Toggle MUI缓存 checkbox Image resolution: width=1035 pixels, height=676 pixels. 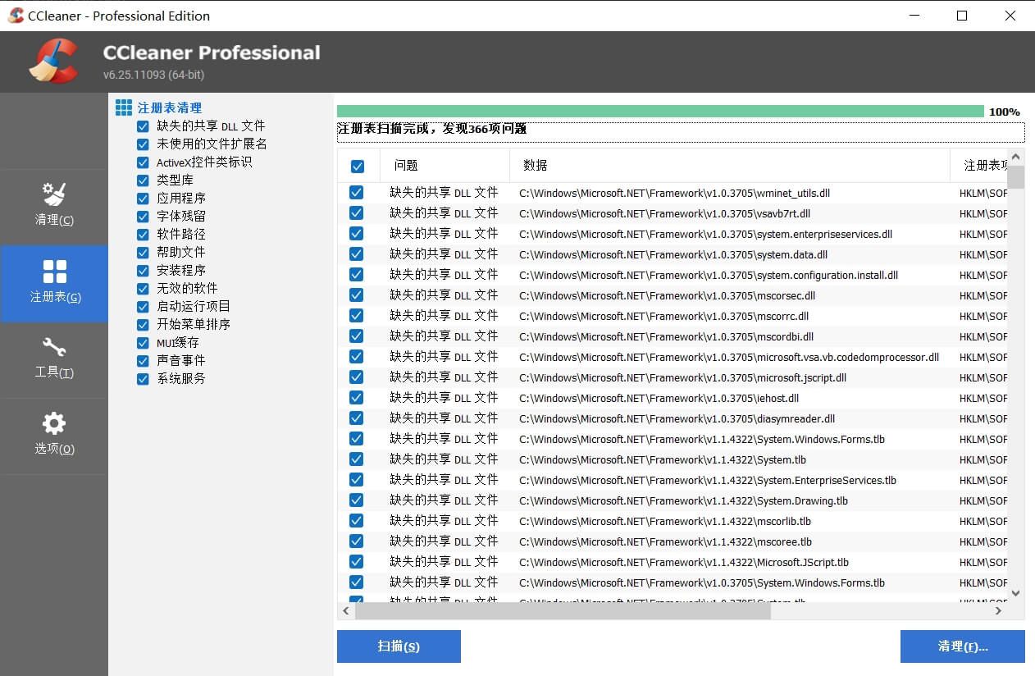click(143, 343)
